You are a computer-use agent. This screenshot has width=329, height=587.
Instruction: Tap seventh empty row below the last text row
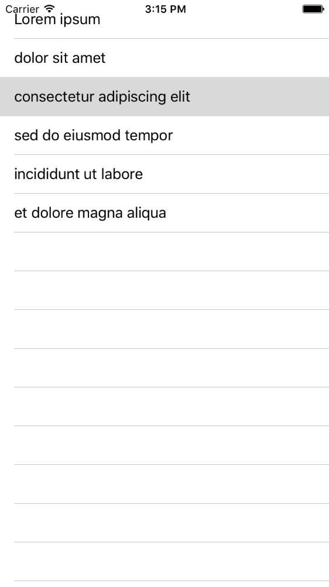point(164,484)
